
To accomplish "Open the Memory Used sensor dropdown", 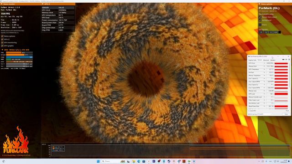I will click(x=264, y=91).
